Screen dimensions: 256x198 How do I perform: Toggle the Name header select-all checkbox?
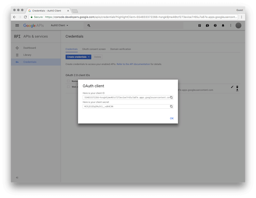(68, 81)
